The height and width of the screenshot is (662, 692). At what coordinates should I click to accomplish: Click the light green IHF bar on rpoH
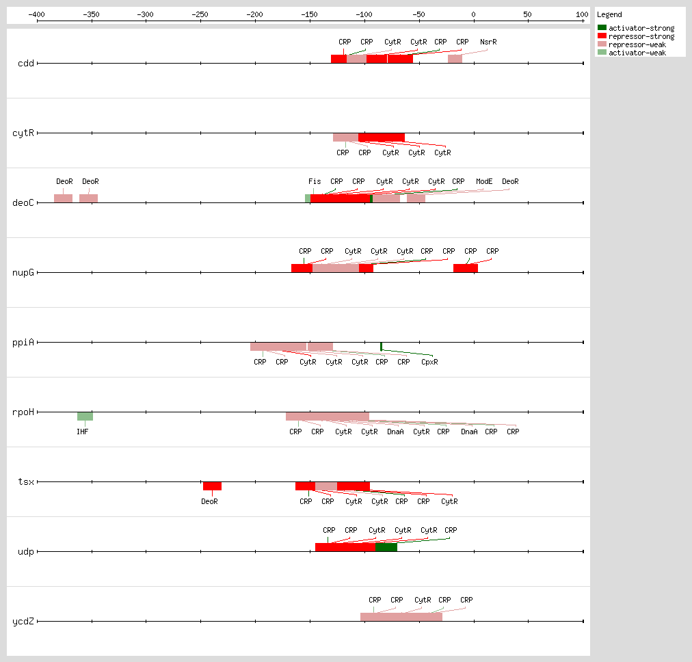pos(85,416)
